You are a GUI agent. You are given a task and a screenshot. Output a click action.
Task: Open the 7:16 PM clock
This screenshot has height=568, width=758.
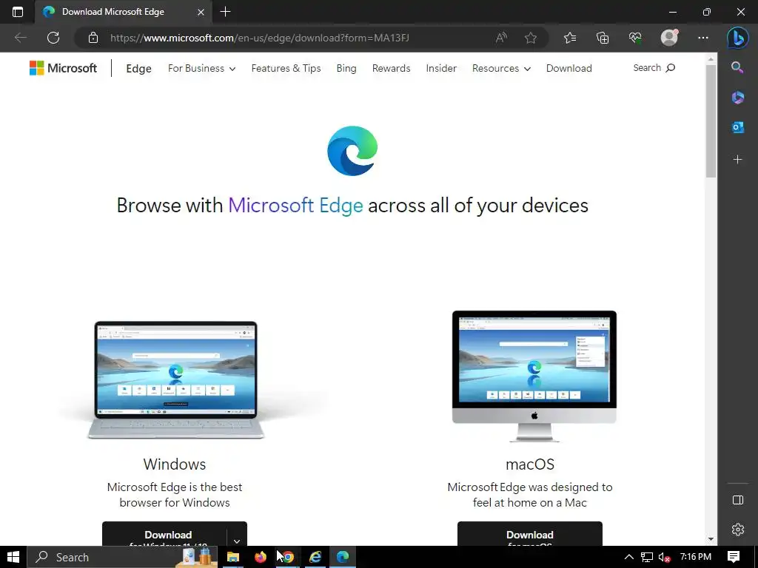tap(696, 557)
